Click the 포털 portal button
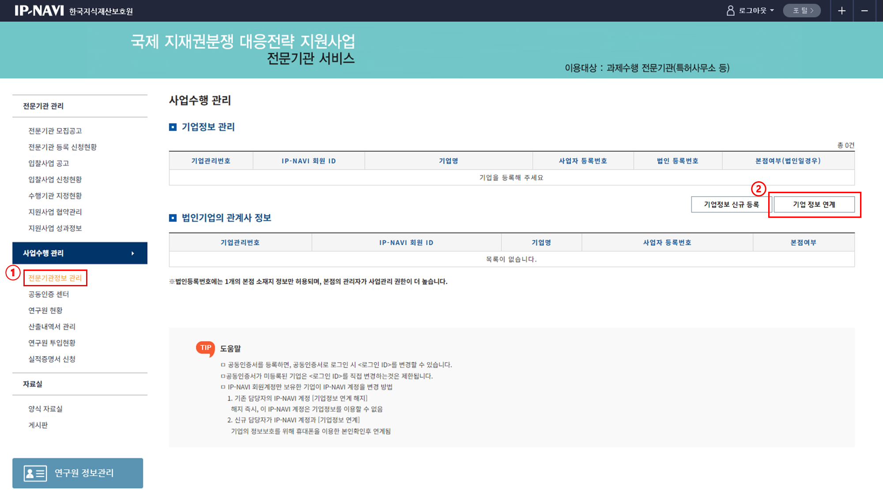The height and width of the screenshot is (490, 883). [802, 11]
